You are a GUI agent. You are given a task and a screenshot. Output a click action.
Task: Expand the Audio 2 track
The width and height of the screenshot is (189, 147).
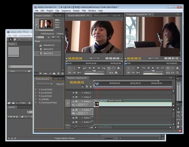(82, 118)
